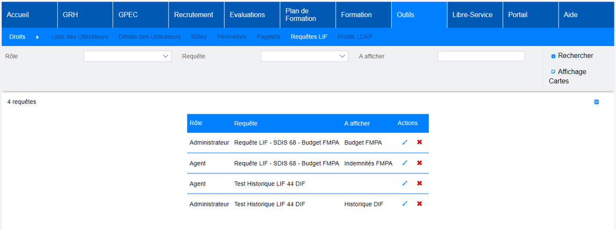Delete the Agent Test Historique row
Screen dimensions: 616x243
point(420,183)
